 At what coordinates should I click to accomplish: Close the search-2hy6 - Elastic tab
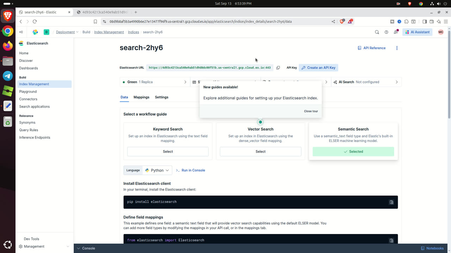(x=69, y=12)
